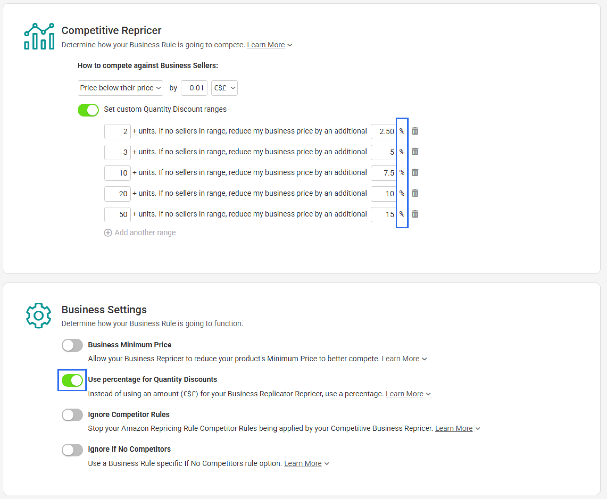Turn off Use percentage for Quantity Discounts

click(72, 380)
